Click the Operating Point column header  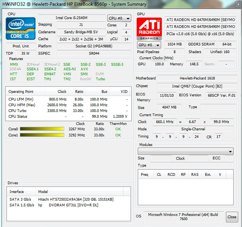point(25,92)
